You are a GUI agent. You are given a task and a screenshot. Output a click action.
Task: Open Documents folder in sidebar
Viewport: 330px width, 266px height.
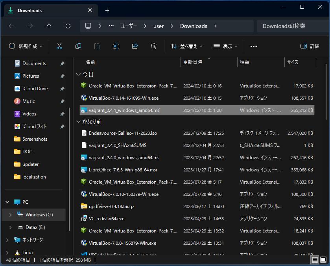click(34, 63)
